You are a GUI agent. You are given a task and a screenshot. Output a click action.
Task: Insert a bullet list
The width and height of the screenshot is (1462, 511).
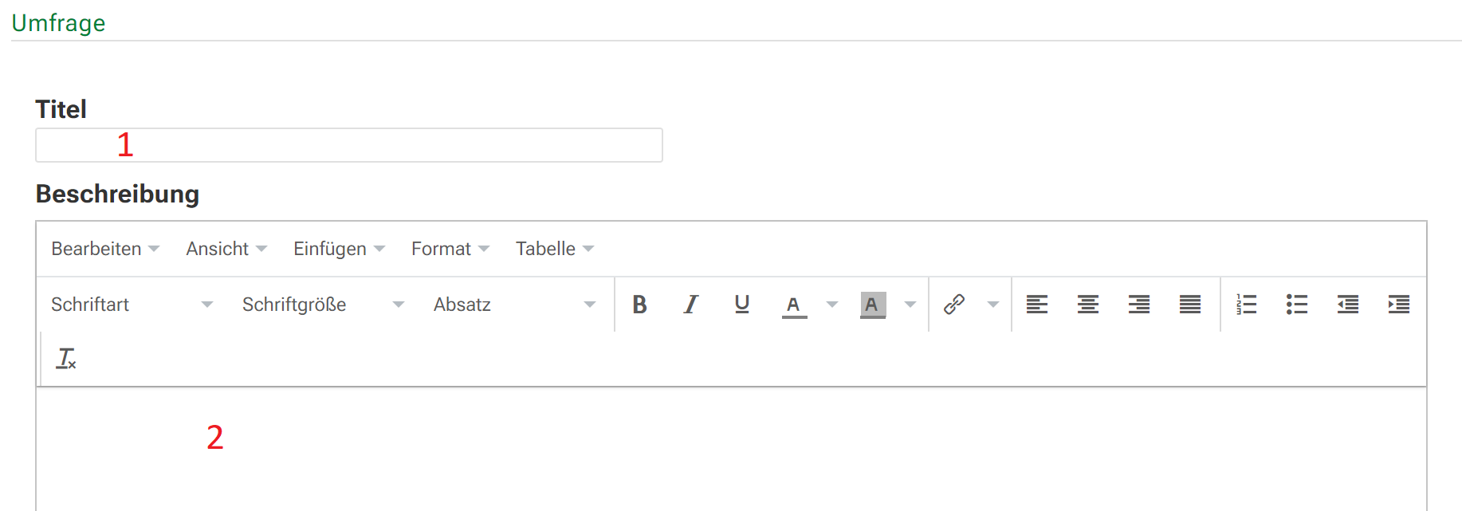(x=1297, y=305)
